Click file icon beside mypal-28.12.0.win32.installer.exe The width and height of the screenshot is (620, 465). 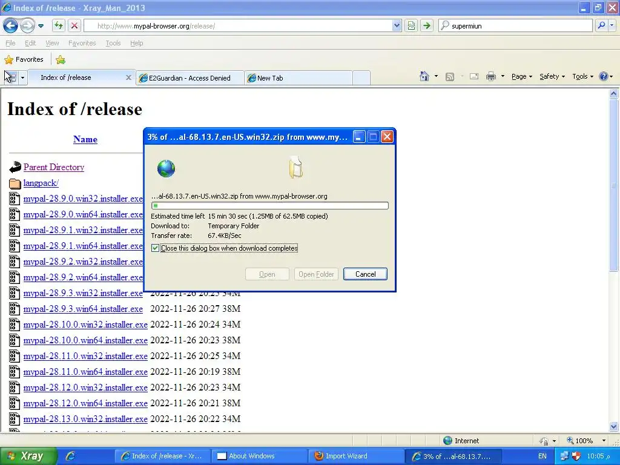coord(15,387)
